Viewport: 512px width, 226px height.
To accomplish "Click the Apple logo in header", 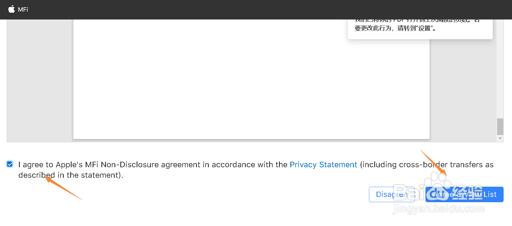I will click(11, 9).
